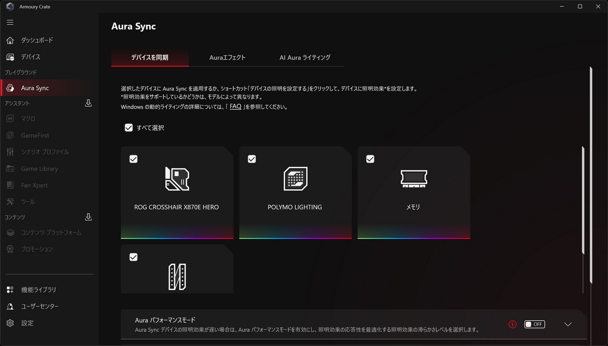The image size is (608, 346).
Task: Open Fan Xpert from the sidebar
Action: click(x=34, y=185)
